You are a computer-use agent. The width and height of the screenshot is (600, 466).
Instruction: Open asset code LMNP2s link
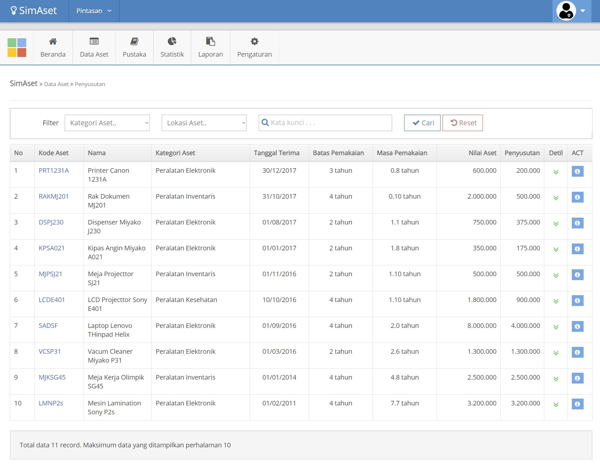(51, 403)
